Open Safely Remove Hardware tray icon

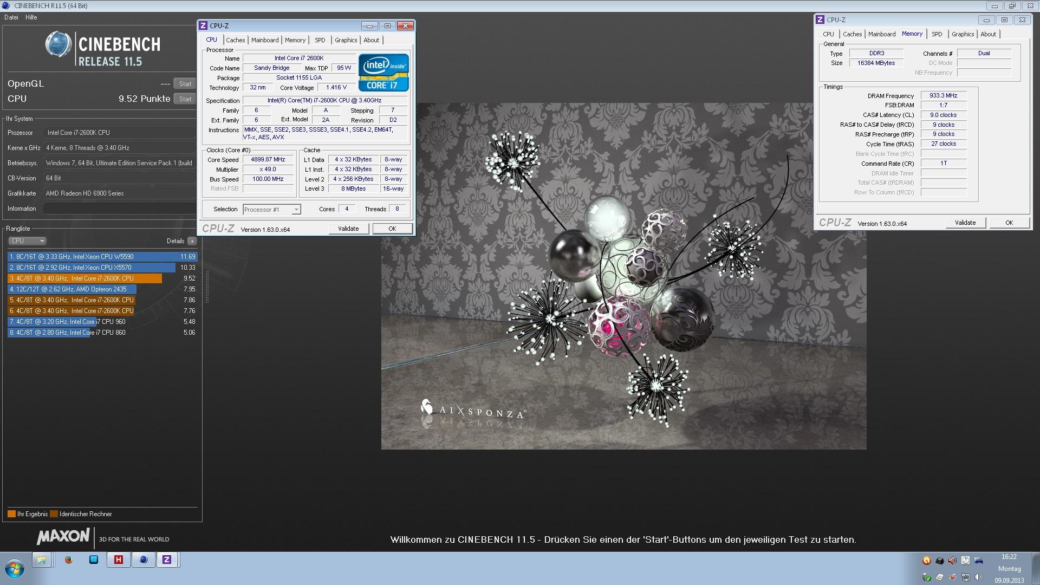(x=926, y=577)
